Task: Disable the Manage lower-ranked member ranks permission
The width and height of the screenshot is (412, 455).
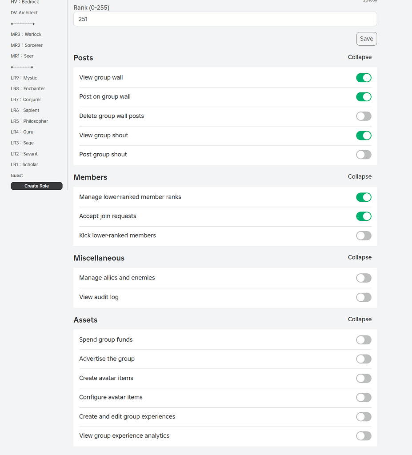Action: [x=364, y=197]
